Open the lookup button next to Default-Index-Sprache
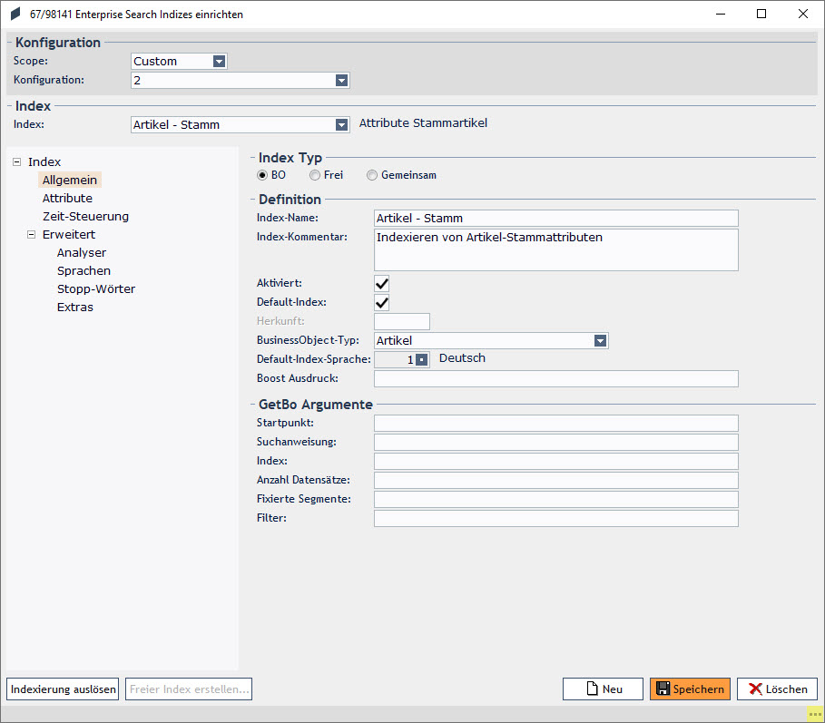 (x=421, y=359)
